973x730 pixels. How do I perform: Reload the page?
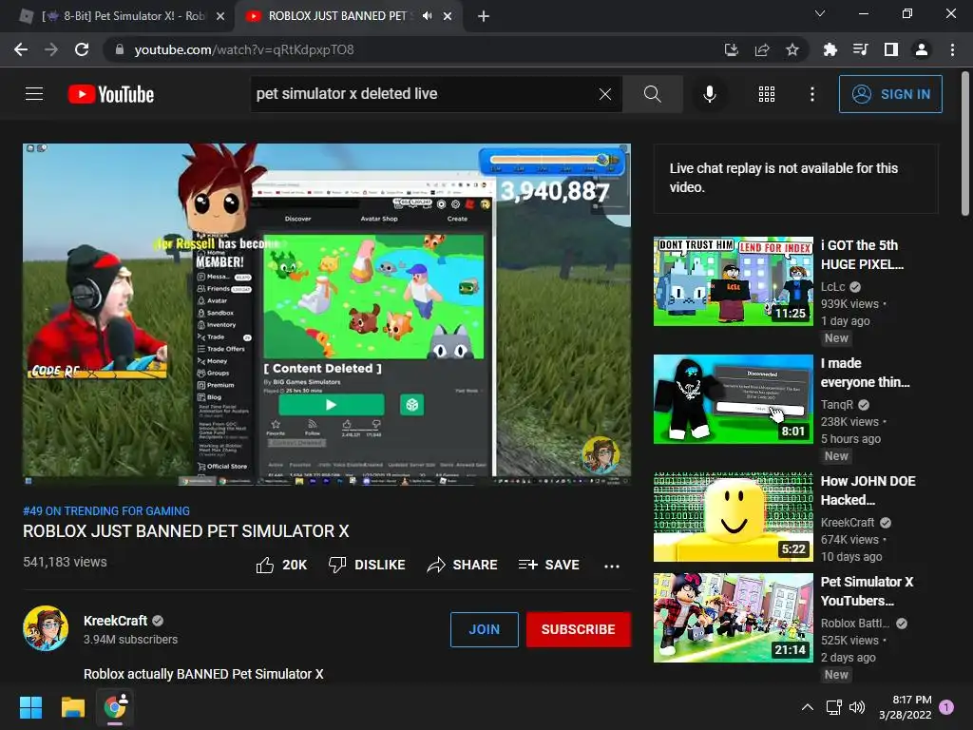point(82,49)
